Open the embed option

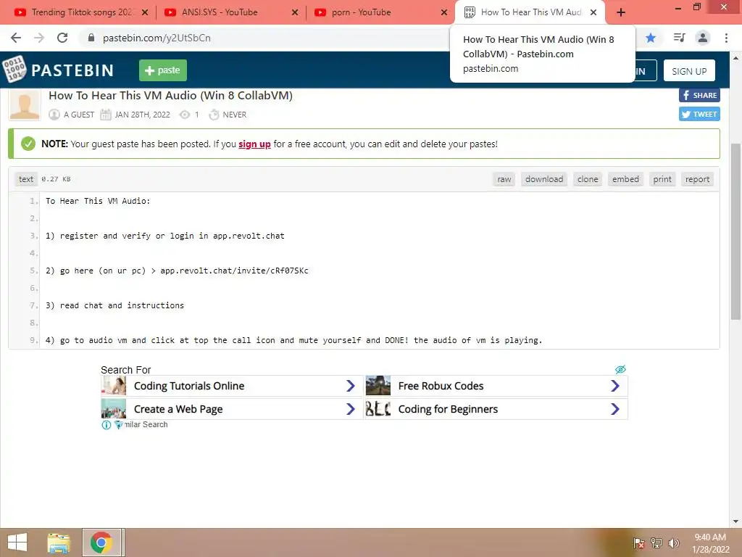point(625,179)
